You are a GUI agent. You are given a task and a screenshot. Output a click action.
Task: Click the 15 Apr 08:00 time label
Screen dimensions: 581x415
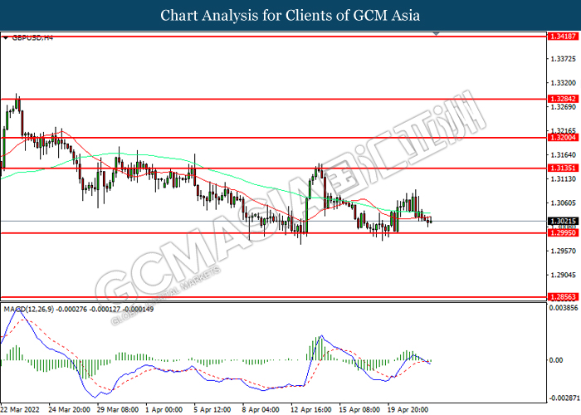coord(359,409)
